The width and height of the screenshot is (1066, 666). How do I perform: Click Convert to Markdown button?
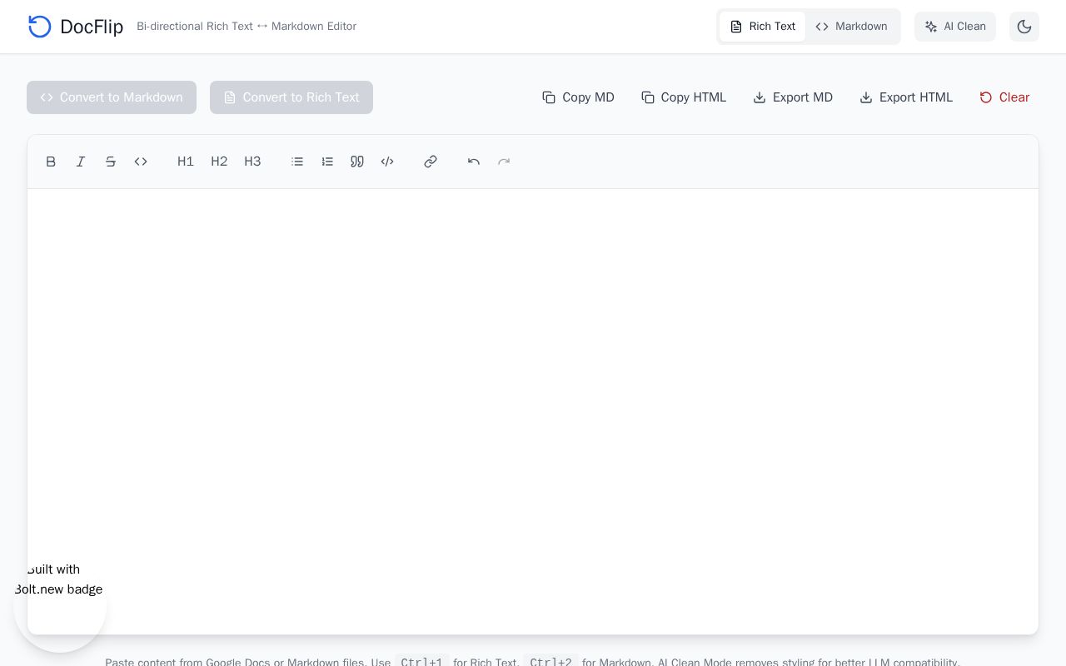[112, 97]
